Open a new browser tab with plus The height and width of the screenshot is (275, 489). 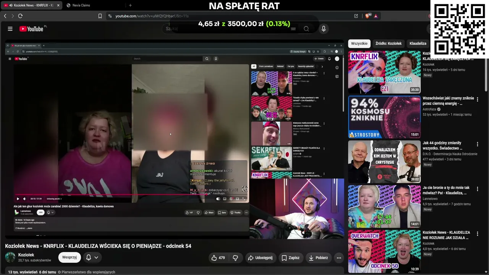pos(130,5)
